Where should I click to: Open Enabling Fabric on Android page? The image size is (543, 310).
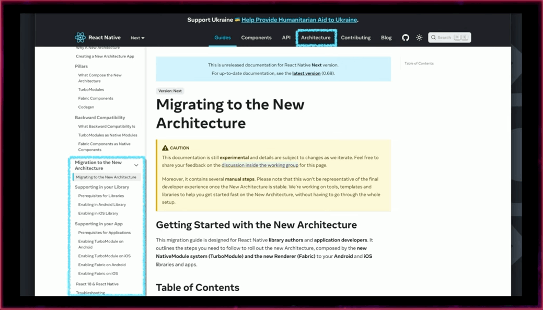coord(102,265)
